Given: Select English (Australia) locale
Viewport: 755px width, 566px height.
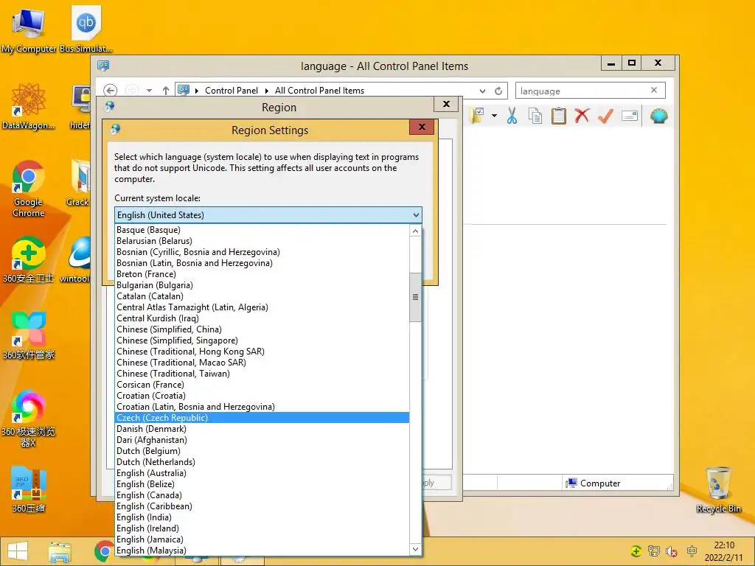Looking at the screenshot, I should tap(262, 473).
